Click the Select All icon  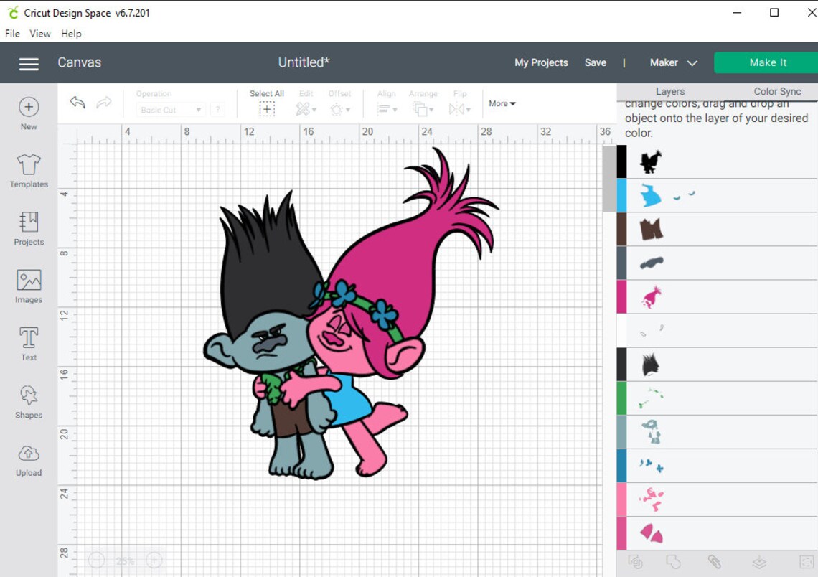pos(267,109)
